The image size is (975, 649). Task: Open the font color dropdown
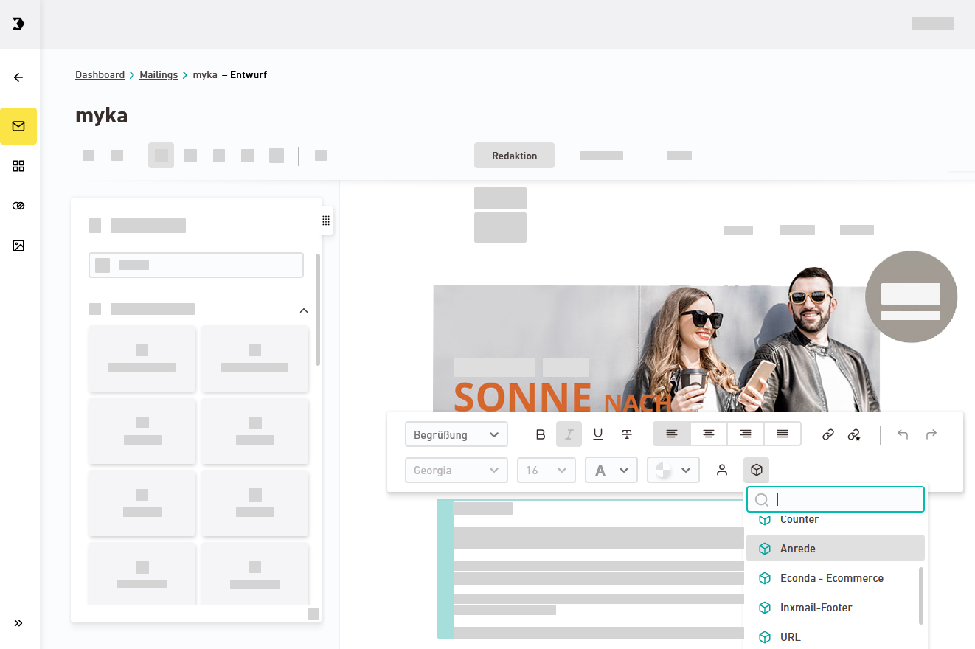pos(611,470)
